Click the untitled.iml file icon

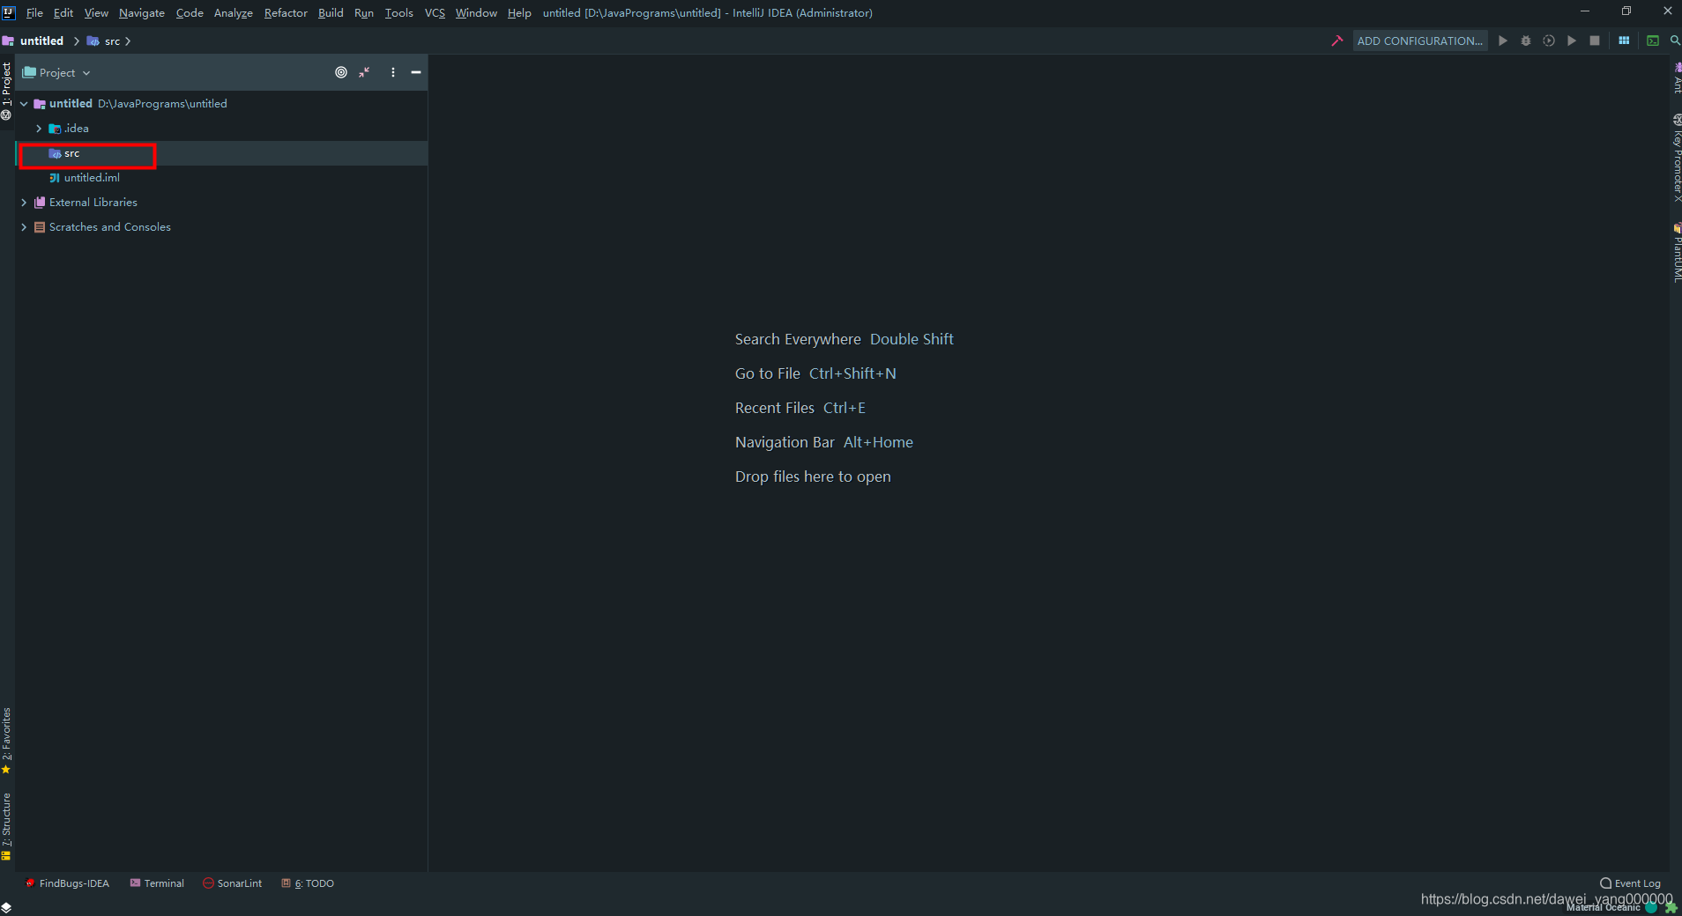click(55, 178)
